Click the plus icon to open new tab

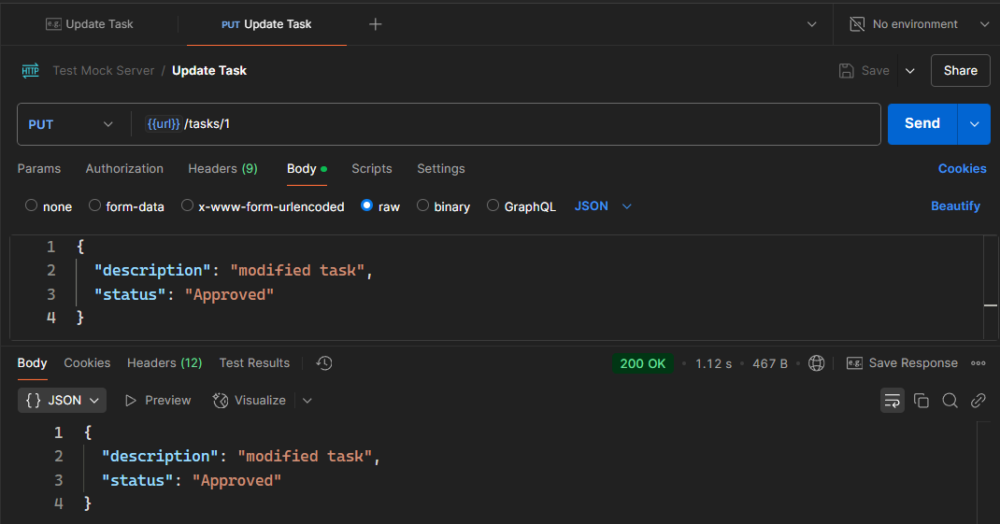(376, 24)
